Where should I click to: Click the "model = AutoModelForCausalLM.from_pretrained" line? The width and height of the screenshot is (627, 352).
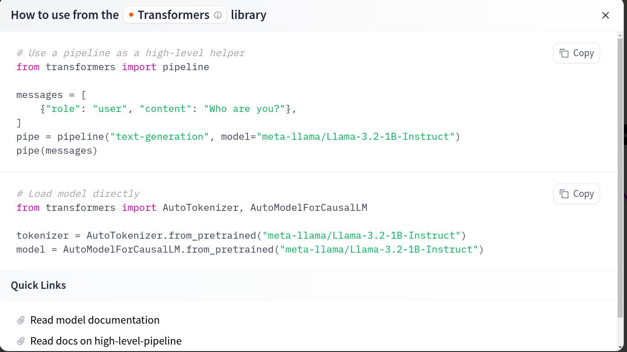(250, 249)
